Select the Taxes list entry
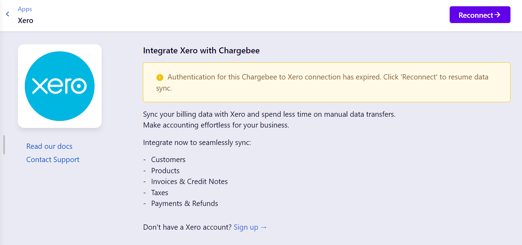Screen dimensions: 522x245 pos(159,193)
